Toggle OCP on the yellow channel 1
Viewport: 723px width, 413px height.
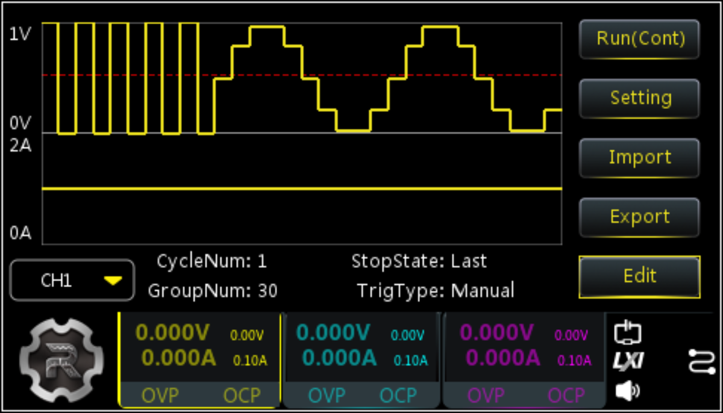[242, 396]
